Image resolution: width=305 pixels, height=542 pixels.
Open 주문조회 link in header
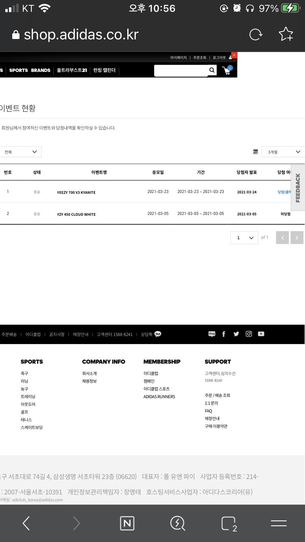(200, 58)
